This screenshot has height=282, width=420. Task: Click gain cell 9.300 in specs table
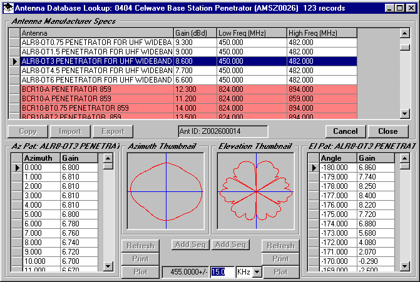tap(195, 43)
